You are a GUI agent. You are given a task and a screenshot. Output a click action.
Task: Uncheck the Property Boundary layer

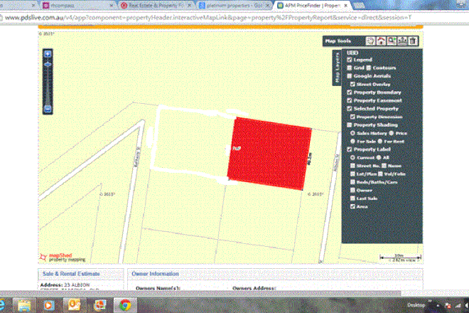349,92
